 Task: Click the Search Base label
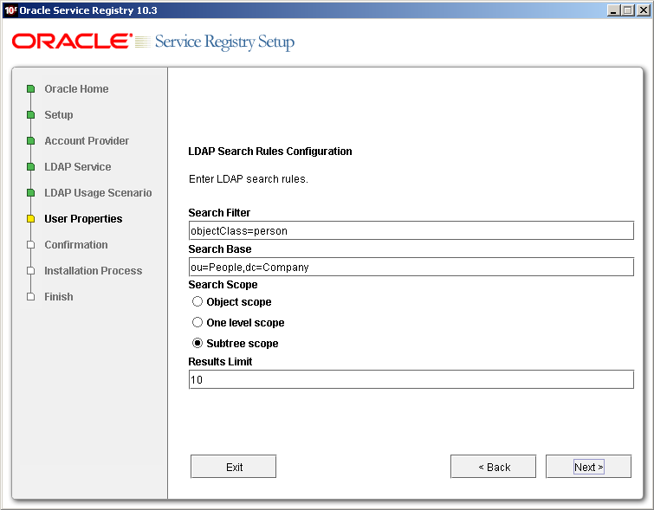220,249
